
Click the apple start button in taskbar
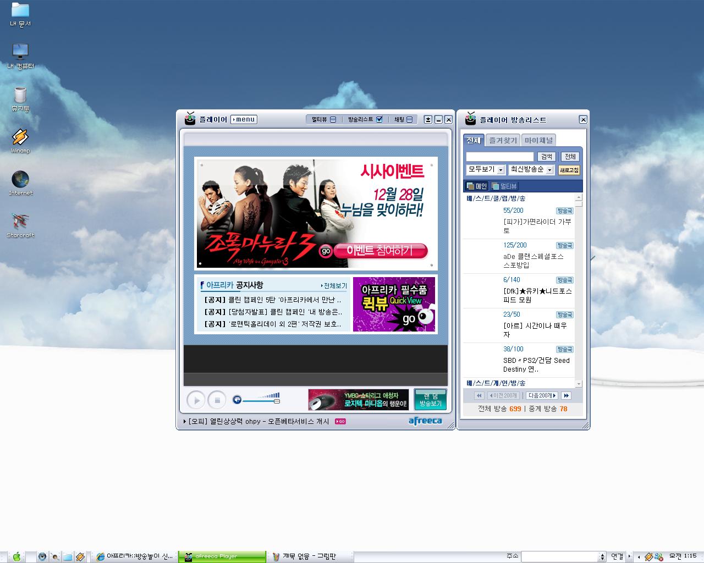tap(16, 556)
